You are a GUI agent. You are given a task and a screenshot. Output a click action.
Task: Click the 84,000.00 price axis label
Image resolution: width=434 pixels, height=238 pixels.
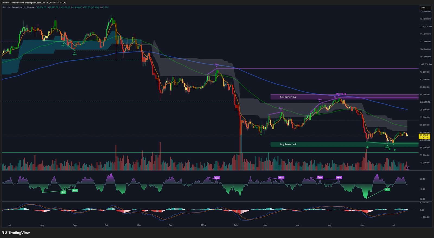[x=425, y=95]
